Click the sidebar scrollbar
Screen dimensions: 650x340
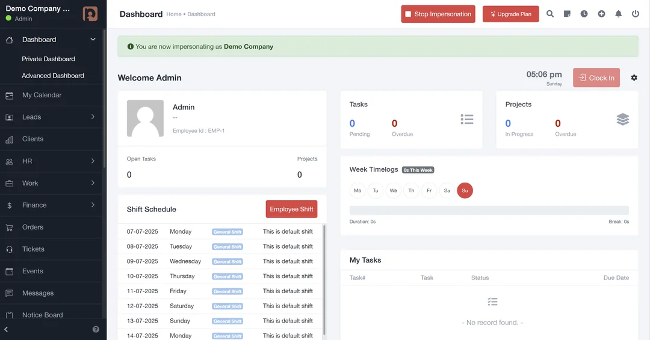(104, 99)
